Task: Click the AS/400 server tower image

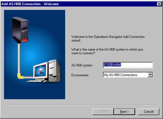Action: tap(20, 30)
